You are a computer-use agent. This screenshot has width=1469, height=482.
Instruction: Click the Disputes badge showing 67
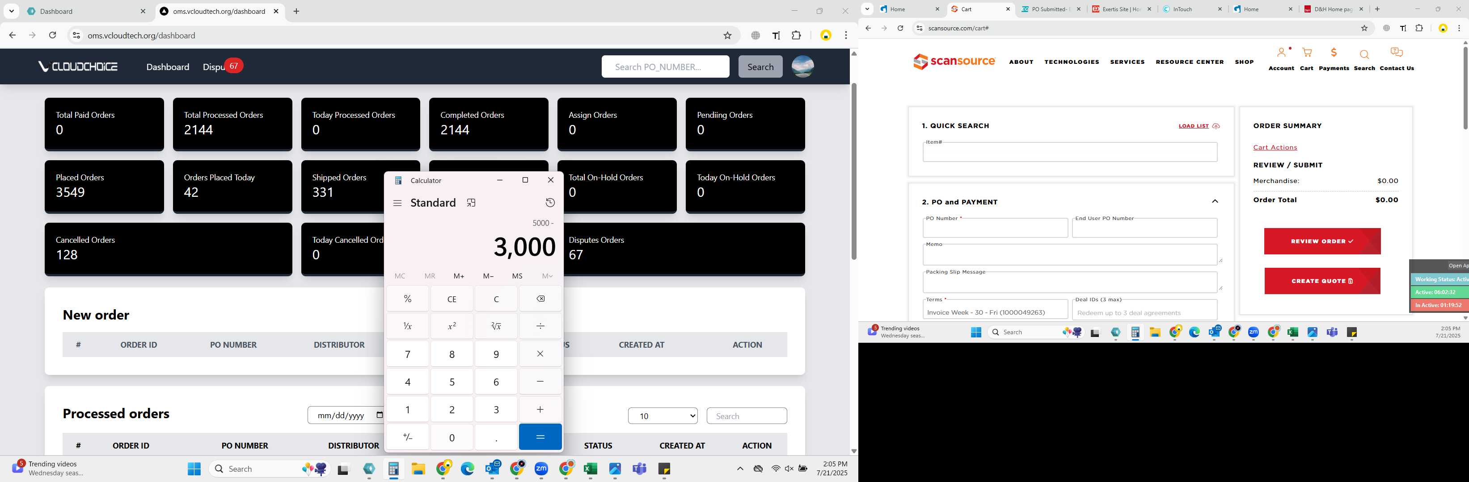[x=233, y=66]
